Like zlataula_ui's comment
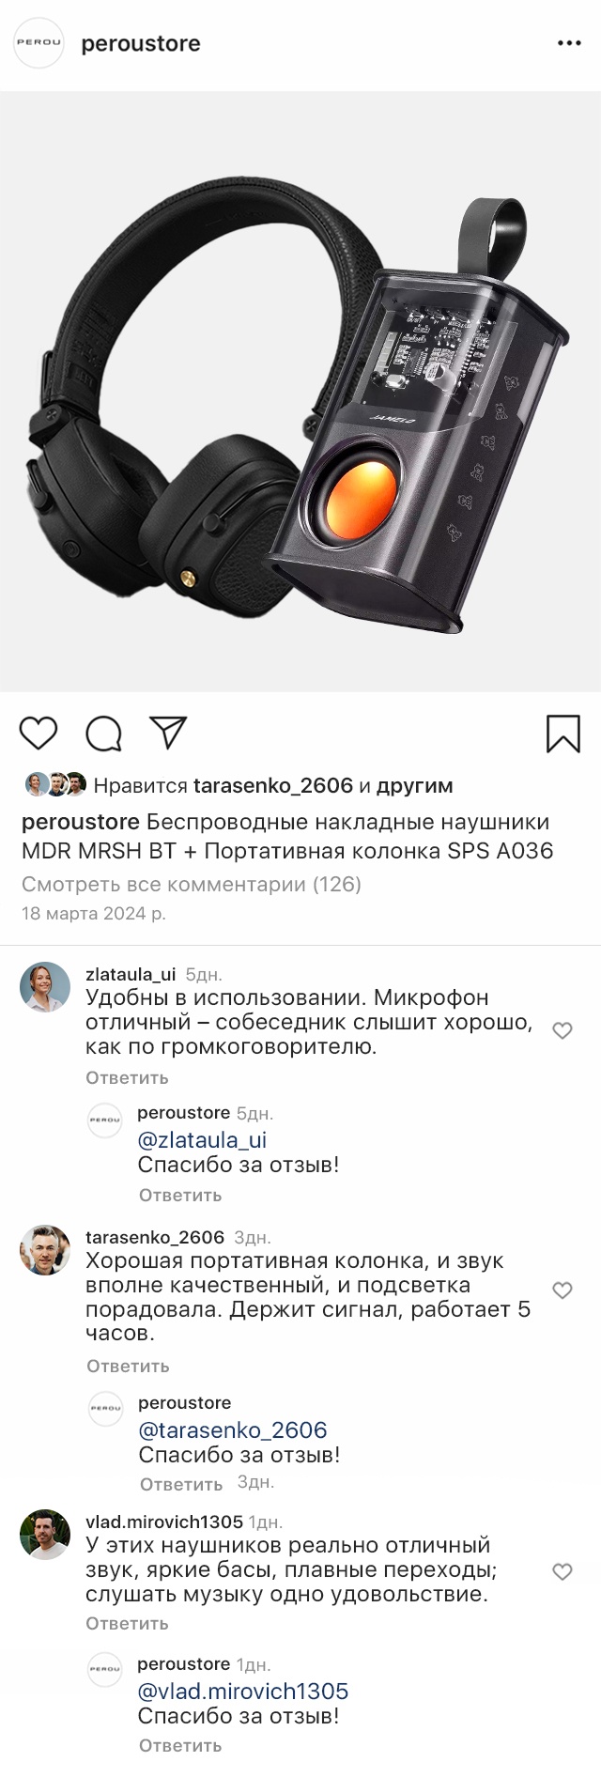This screenshot has width=601, height=1777. point(562,1030)
